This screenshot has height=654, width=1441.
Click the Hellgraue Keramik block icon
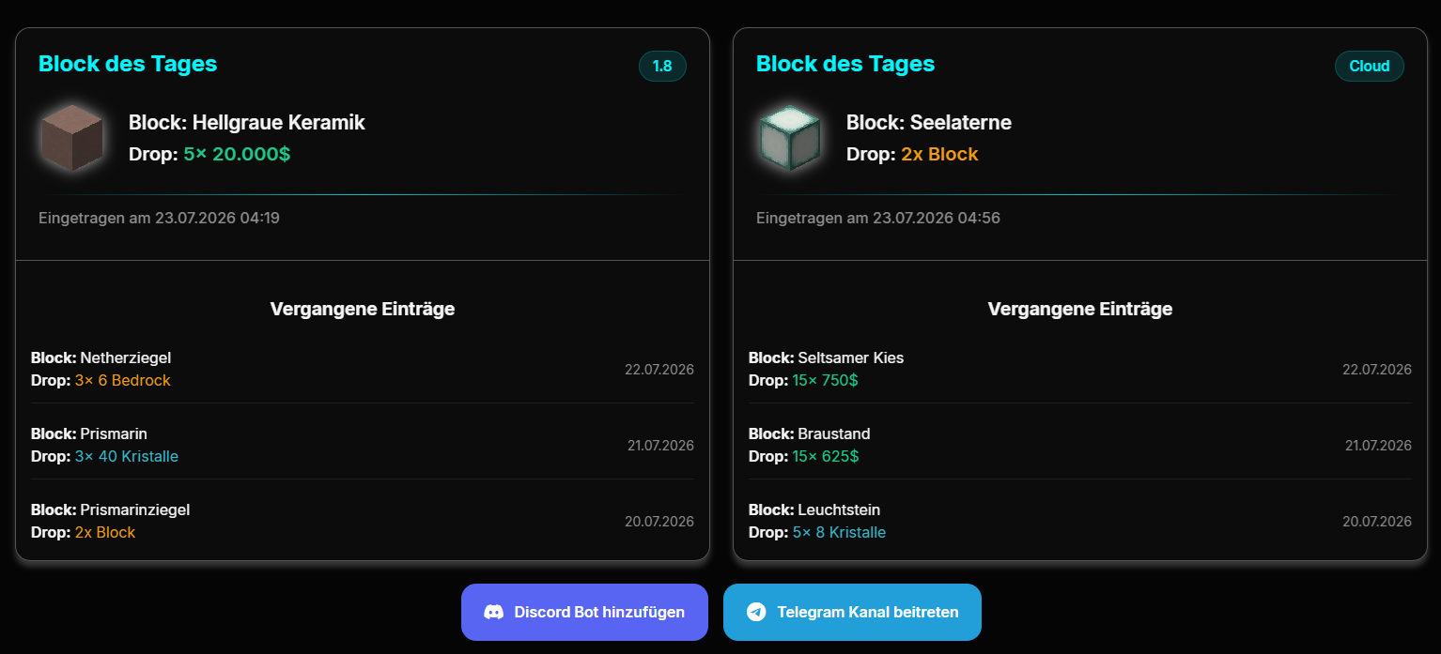click(72, 138)
